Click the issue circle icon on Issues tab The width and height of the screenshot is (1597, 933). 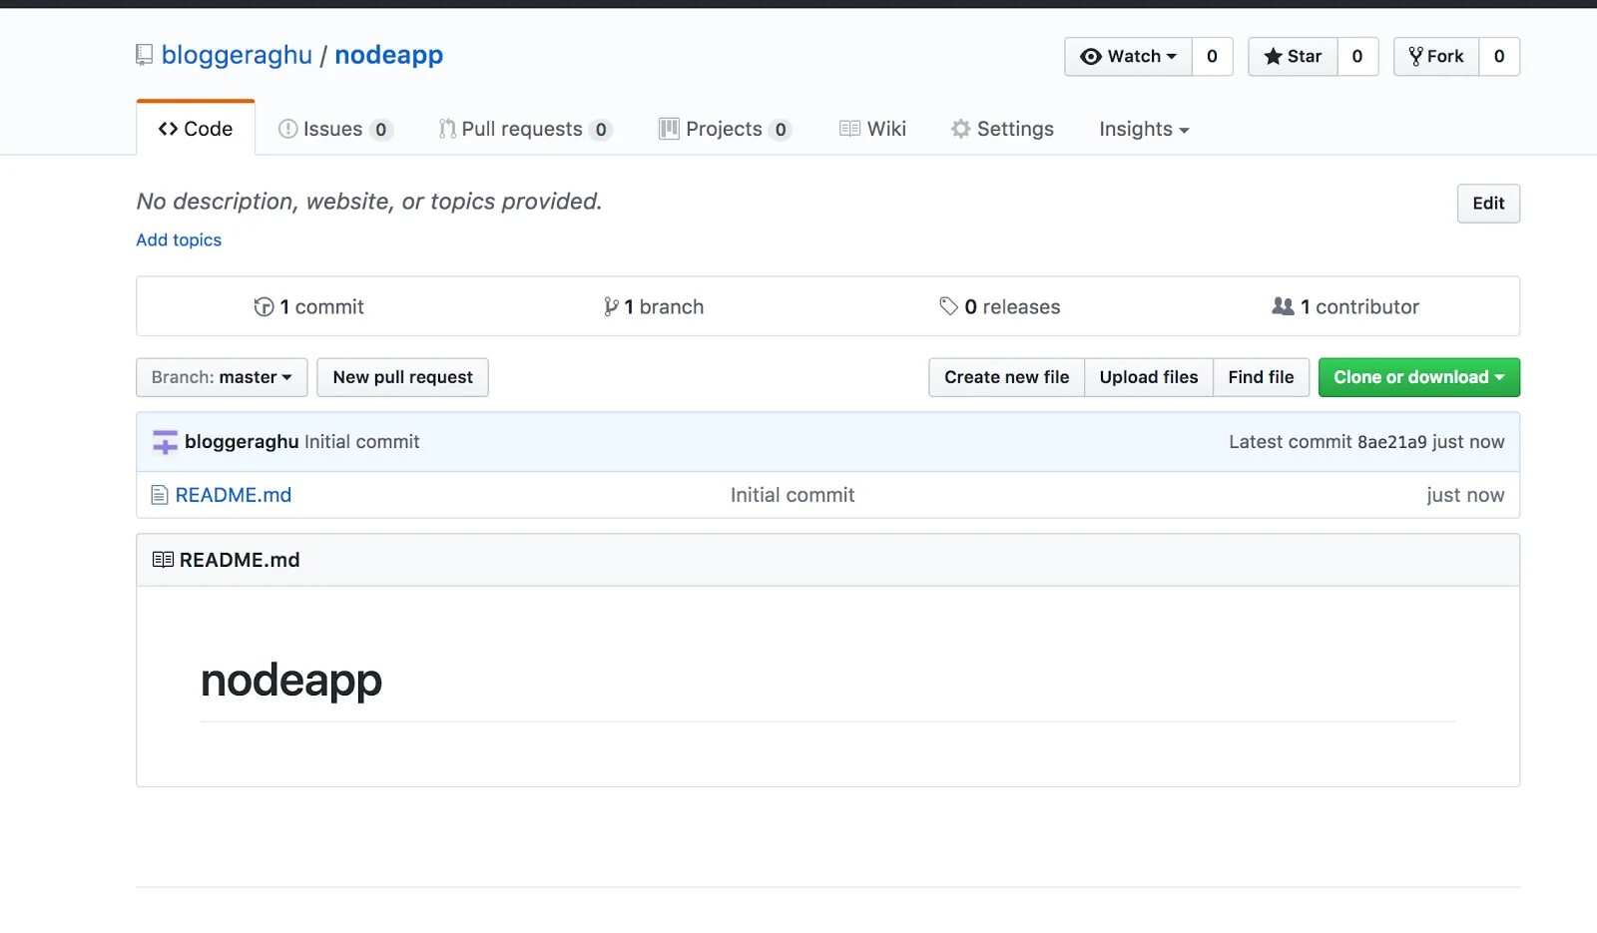287,129
